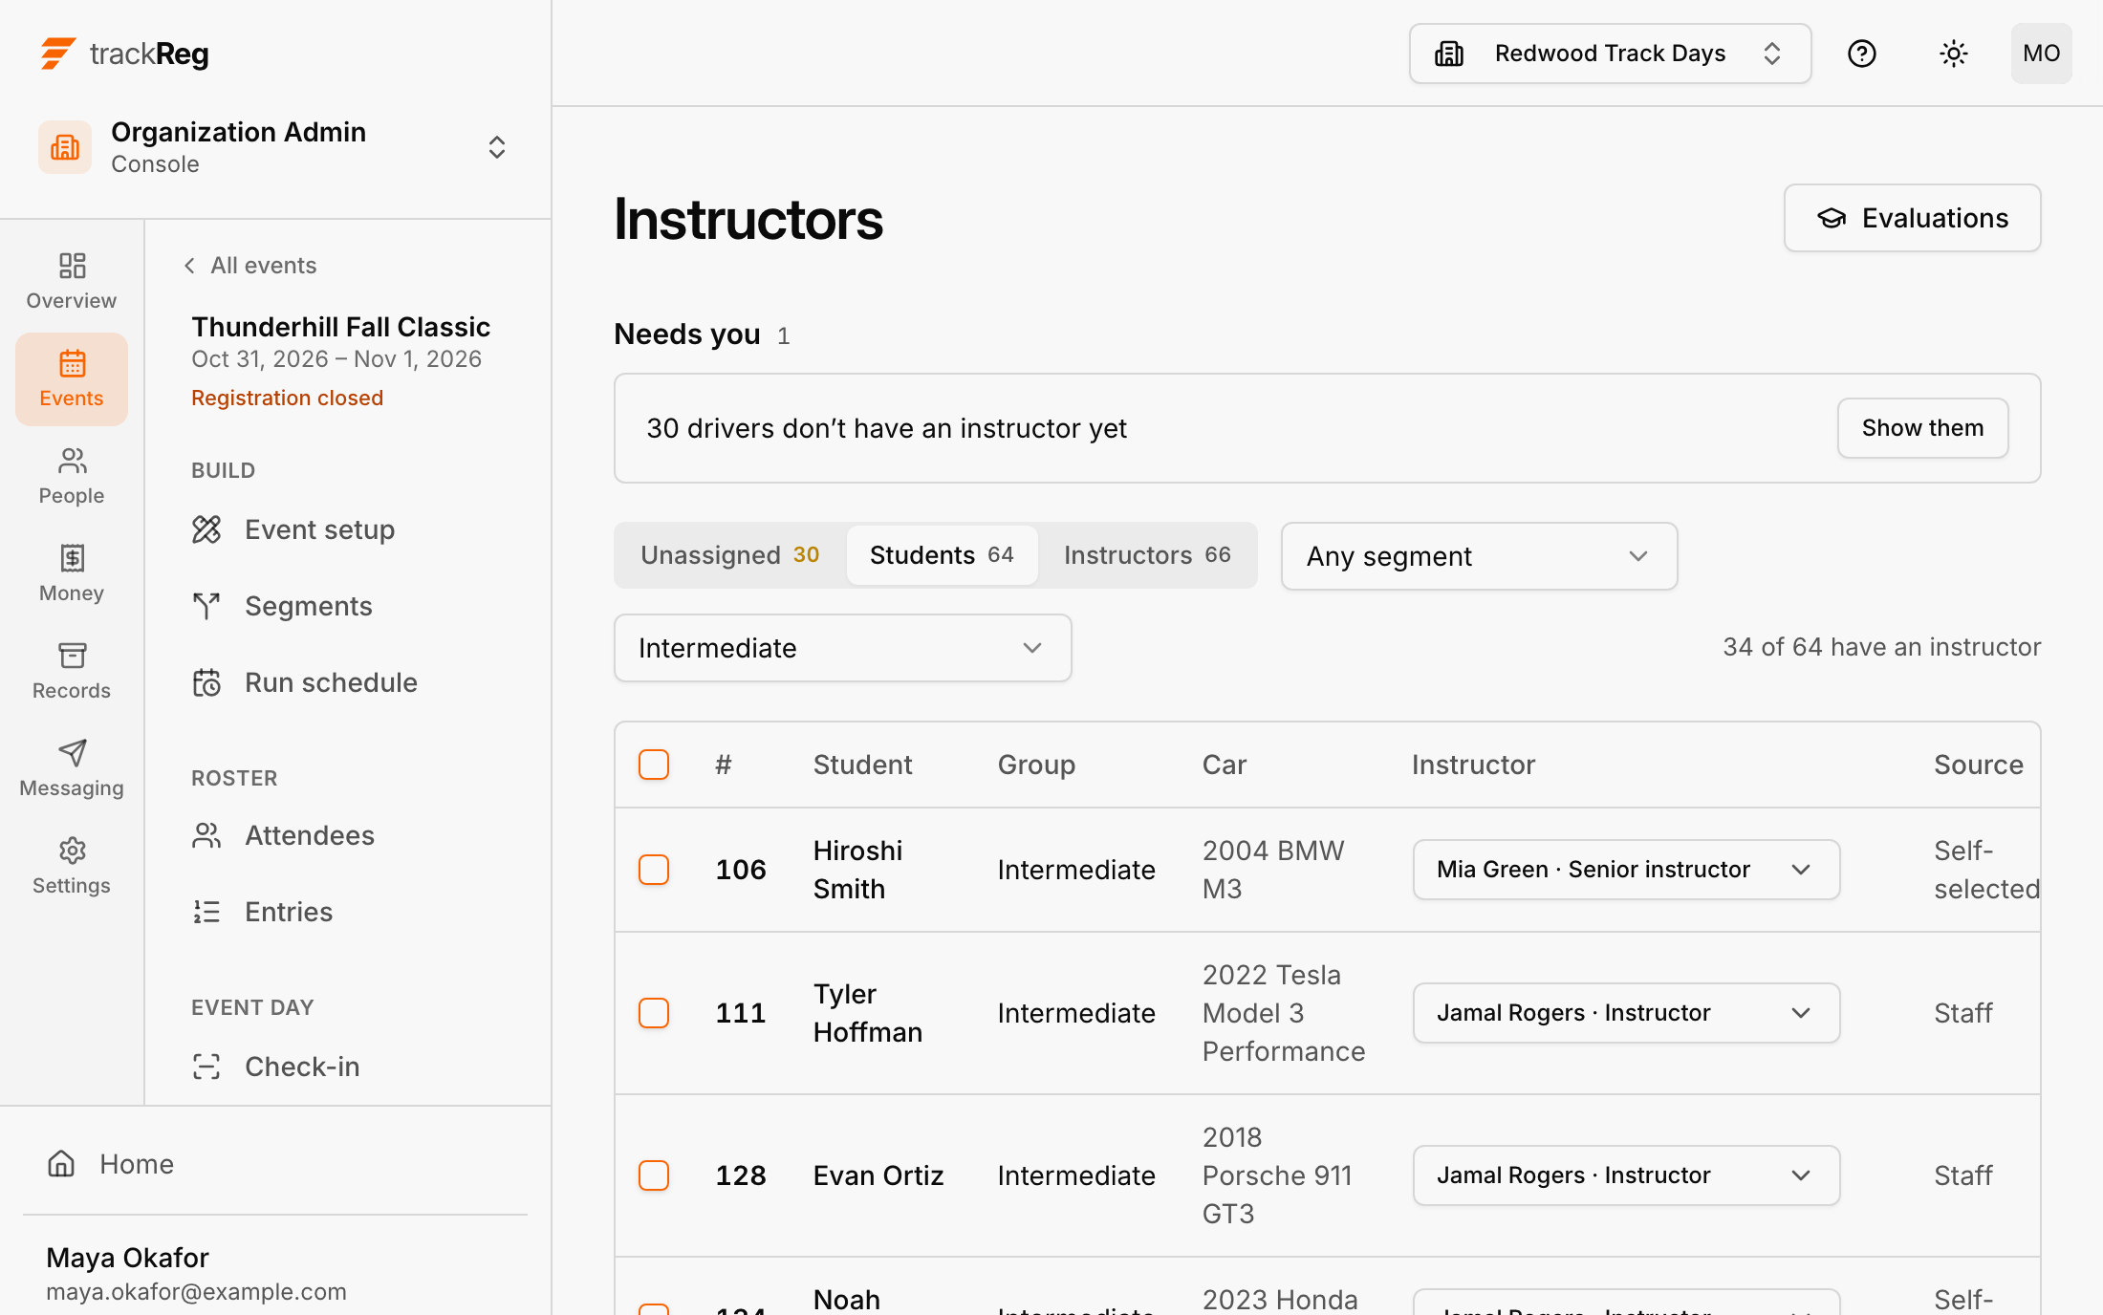Screen dimensions: 2103x1315
Task: Select all students with header checkbox
Action: [x=654, y=765]
